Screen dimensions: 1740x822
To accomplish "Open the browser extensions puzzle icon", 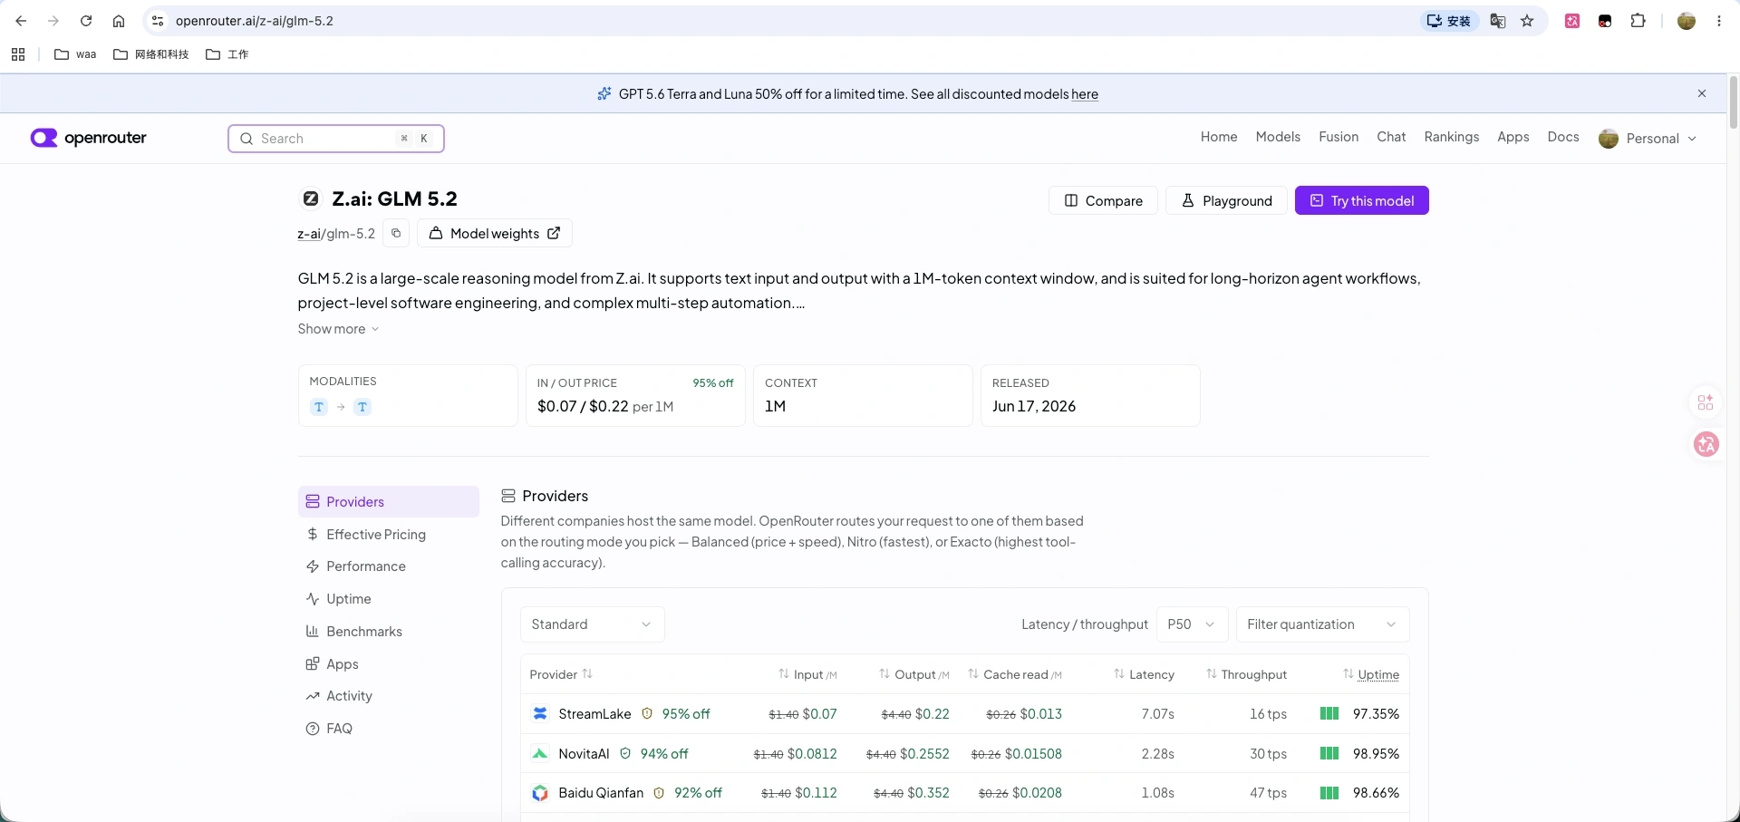I will point(1638,21).
